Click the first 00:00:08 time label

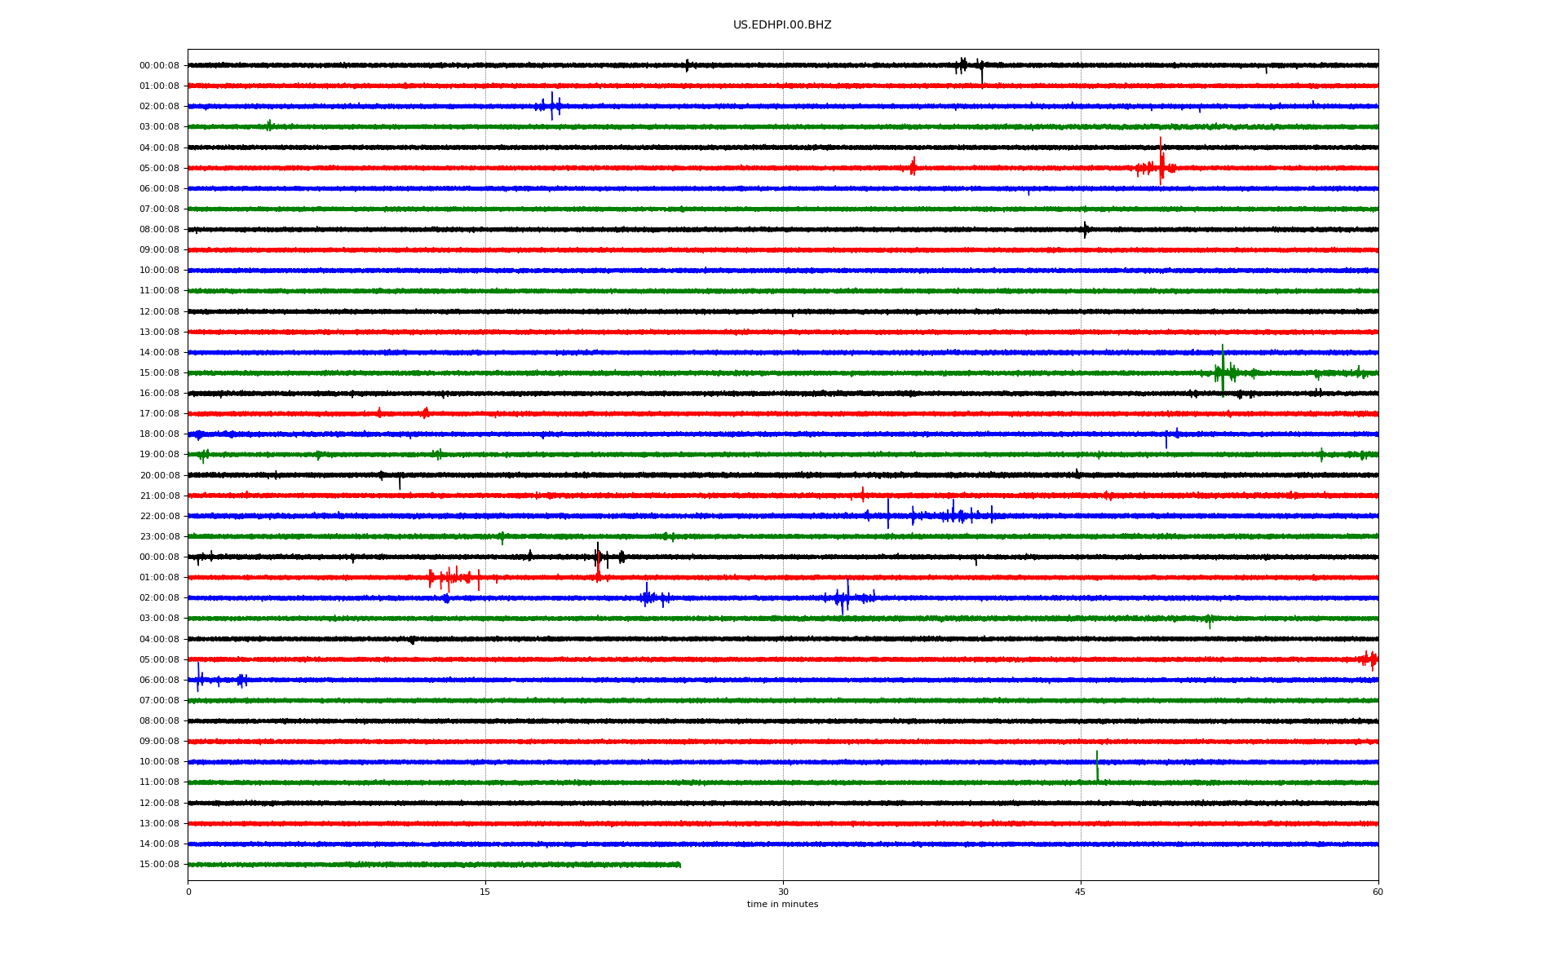tap(159, 66)
